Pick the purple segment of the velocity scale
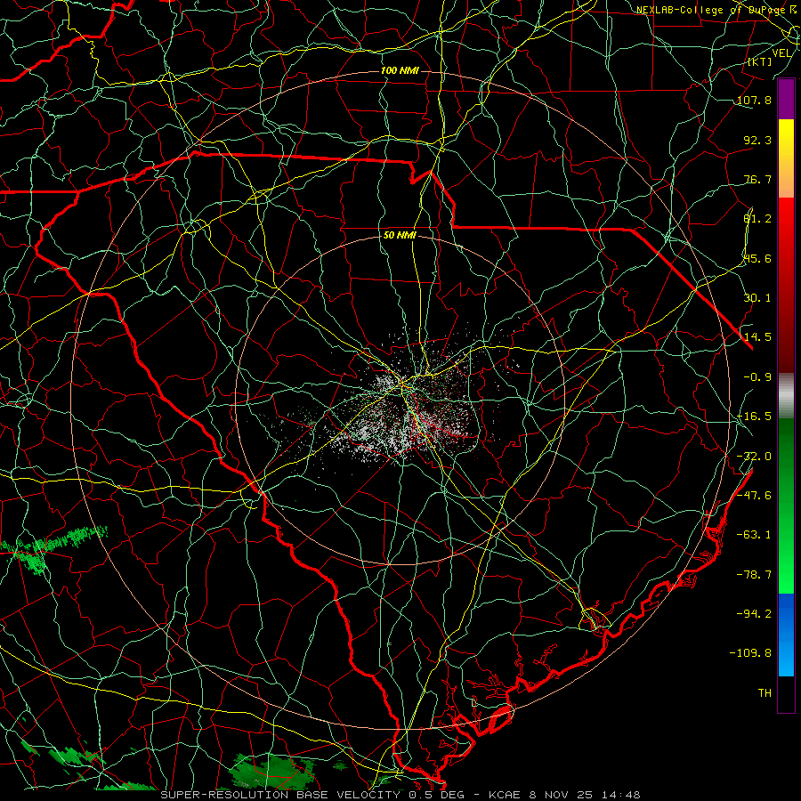Screen dimensions: 801x801 (786, 99)
